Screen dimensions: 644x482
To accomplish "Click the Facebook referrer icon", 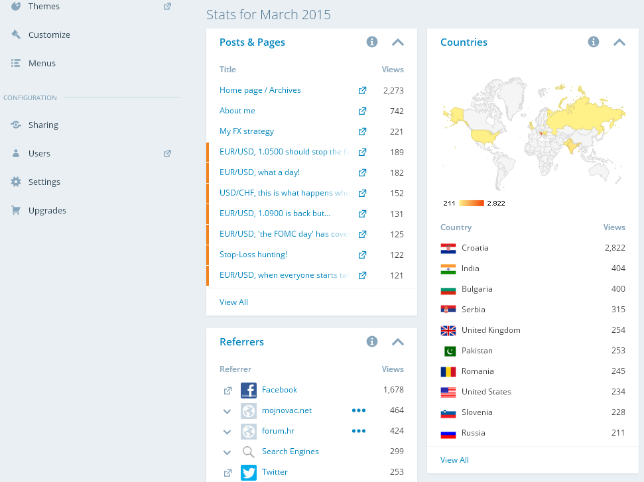I will (249, 391).
